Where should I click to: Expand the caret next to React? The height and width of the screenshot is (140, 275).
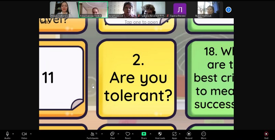pos(133,134)
